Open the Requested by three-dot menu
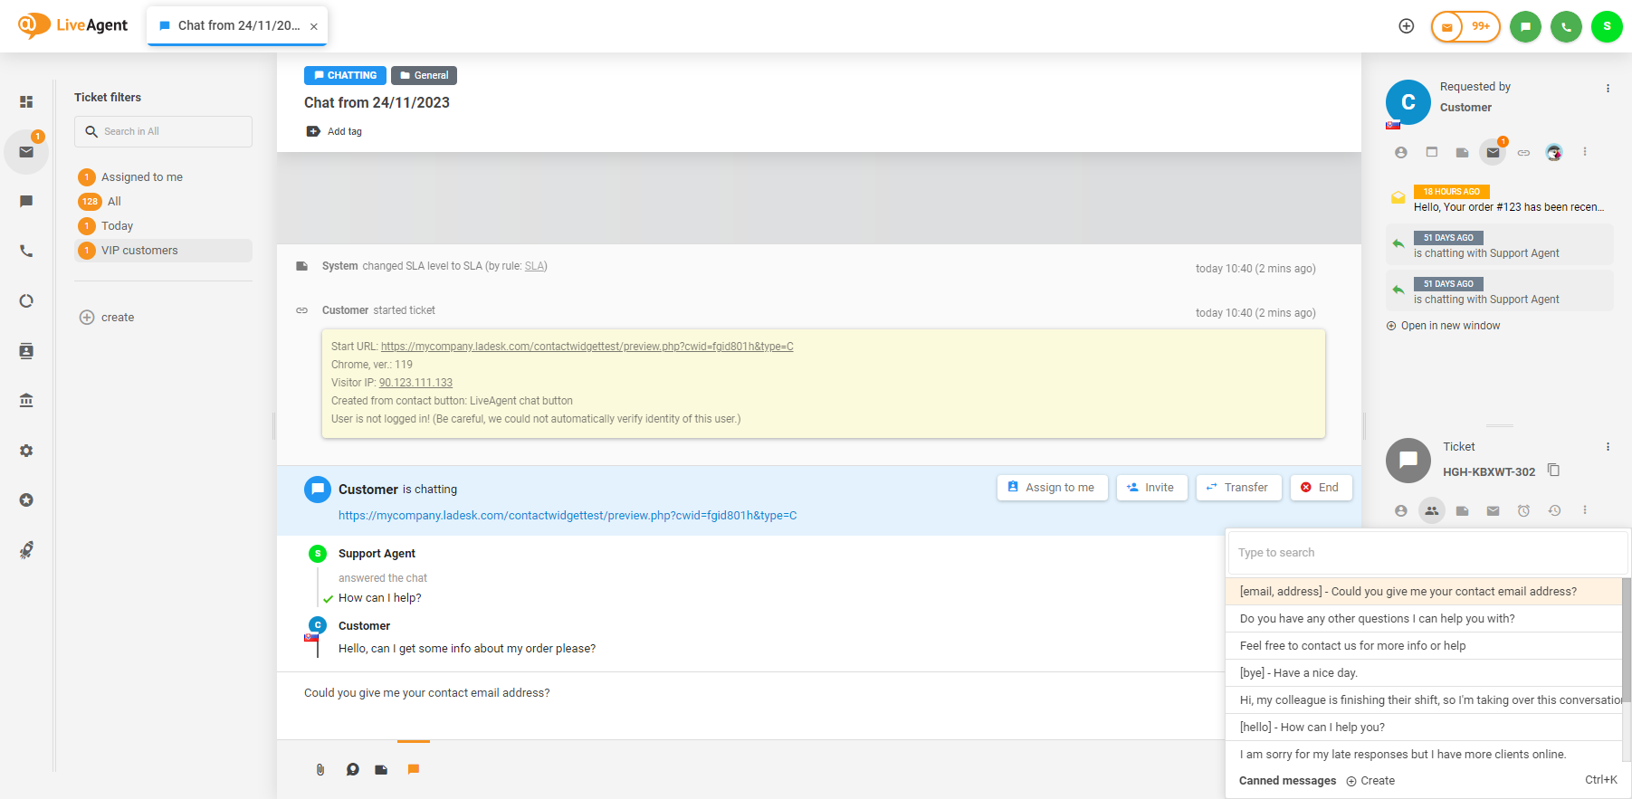This screenshot has width=1632, height=799. (1608, 89)
